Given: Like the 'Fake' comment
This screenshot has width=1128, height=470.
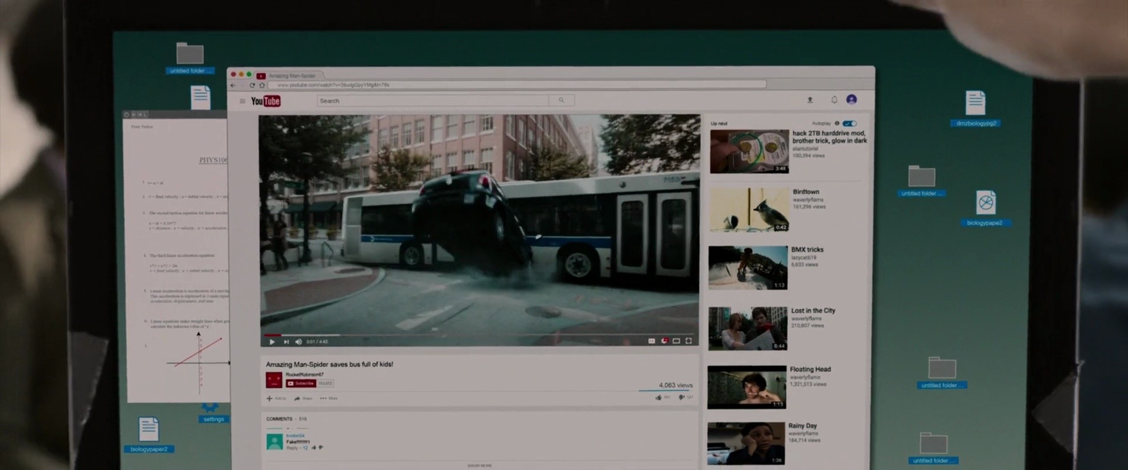Looking at the screenshot, I should [314, 448].
